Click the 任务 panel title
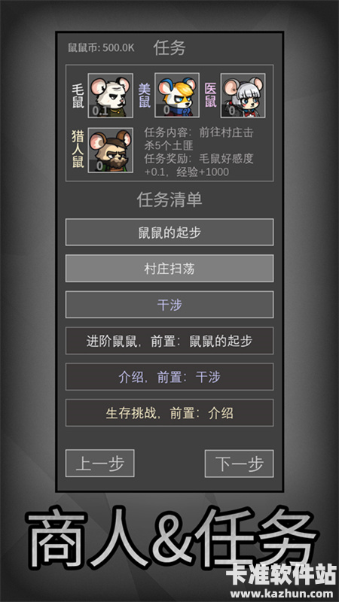The height and width of the screenshot is (602, 339). pyautogui.click(x=169, y=48)
